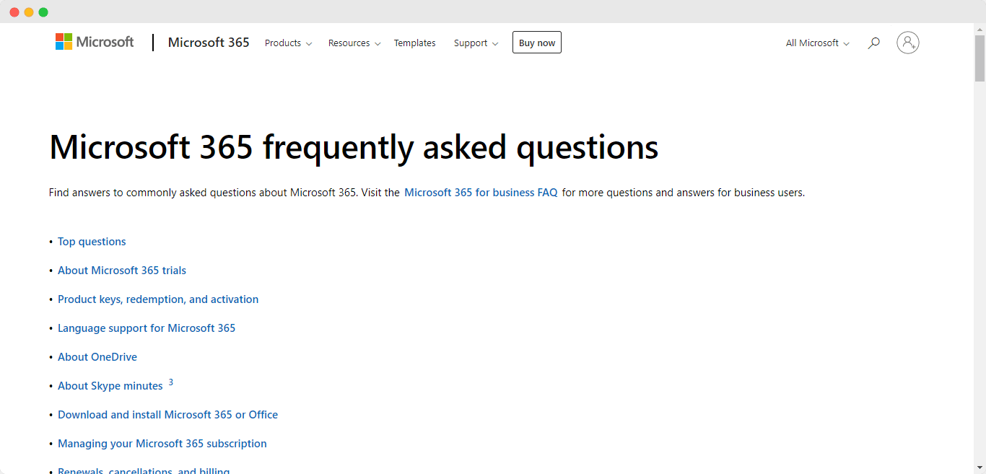Open the Resources dropdown menu
Image resolution: width=986 pixels, height=474 pixels.
point(352,43)
